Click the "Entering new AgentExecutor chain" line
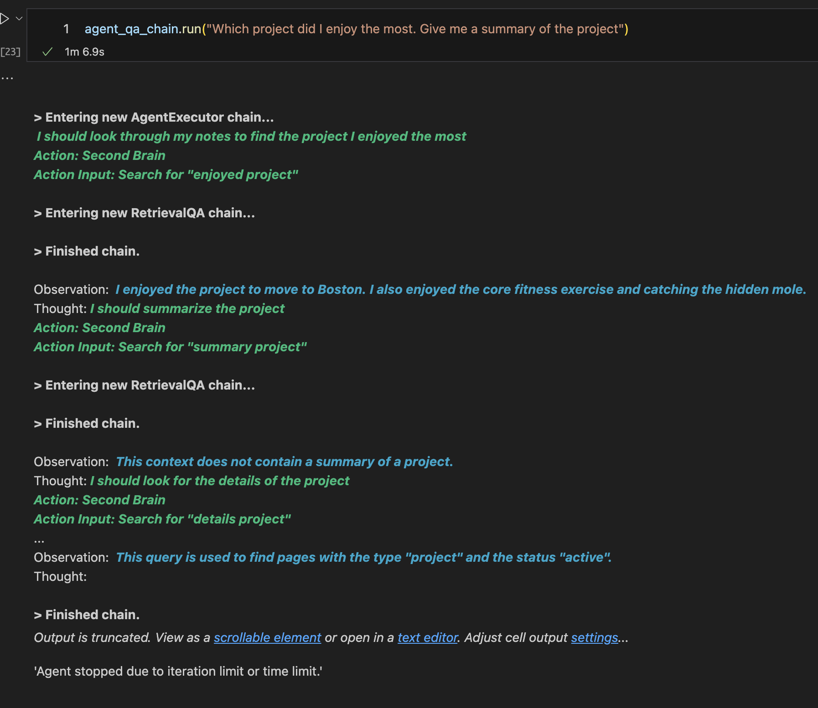 154,117
